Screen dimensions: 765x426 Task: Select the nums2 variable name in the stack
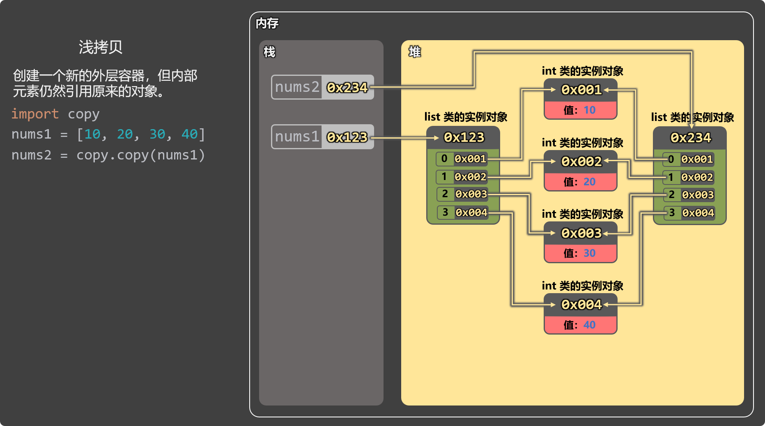coord(297,87)
